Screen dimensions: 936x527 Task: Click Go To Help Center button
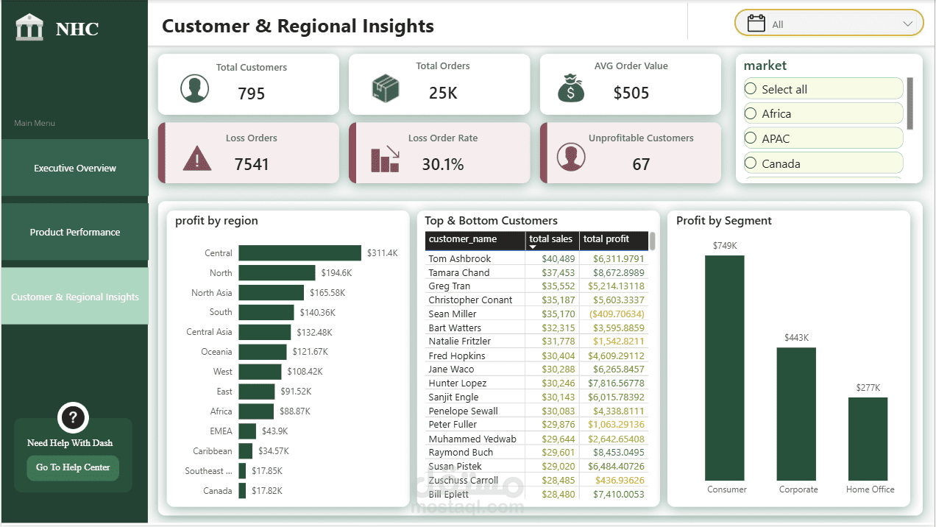click(73, 467)
